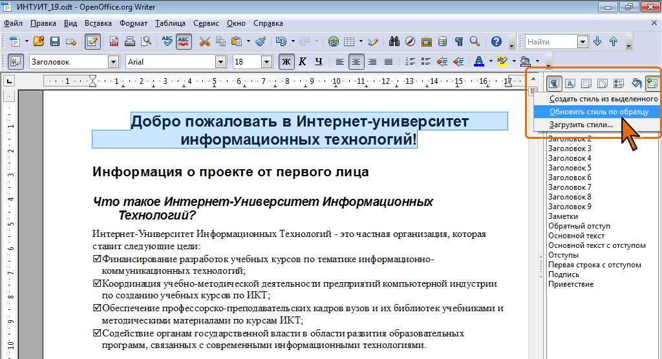
Task: Open the Найти search history dropdown
Action: [x=582, y=41]
